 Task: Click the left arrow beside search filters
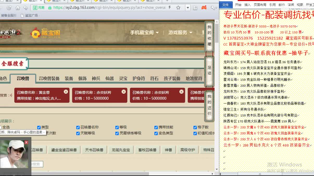pyautogui.click(x=11, y=95)
